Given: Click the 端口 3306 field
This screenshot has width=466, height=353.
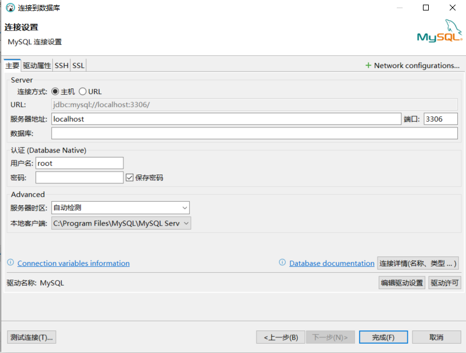Looking at the screenshot, I should [x=440, y=119].
